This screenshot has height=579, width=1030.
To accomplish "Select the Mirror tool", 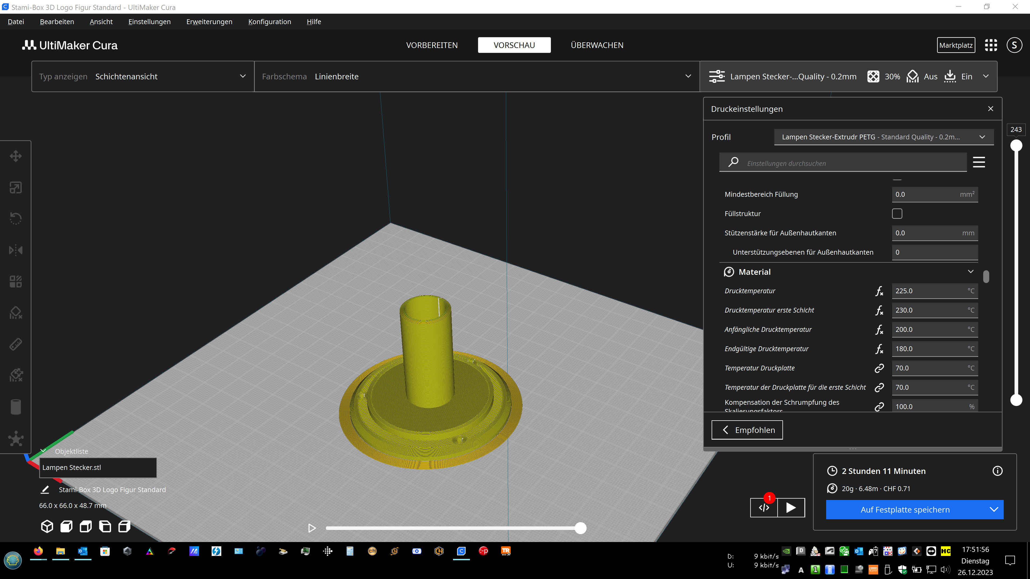I will coord(16,250).
